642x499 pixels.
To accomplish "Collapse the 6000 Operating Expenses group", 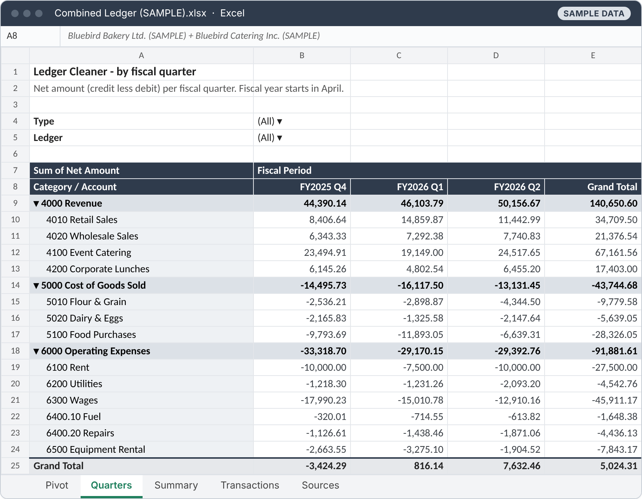I will click(36, 351).
